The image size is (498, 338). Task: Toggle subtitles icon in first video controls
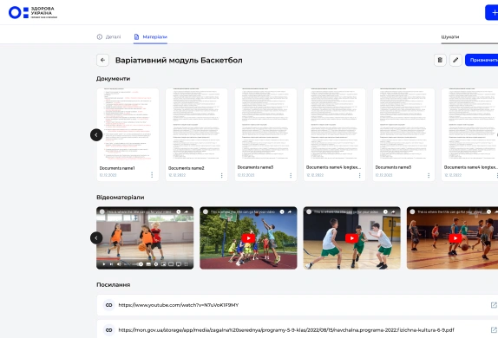click(148, 264)
